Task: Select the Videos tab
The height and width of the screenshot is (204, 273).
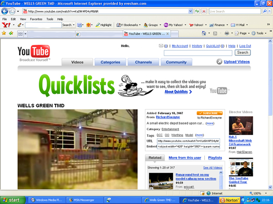Action: tap(77, 62)
